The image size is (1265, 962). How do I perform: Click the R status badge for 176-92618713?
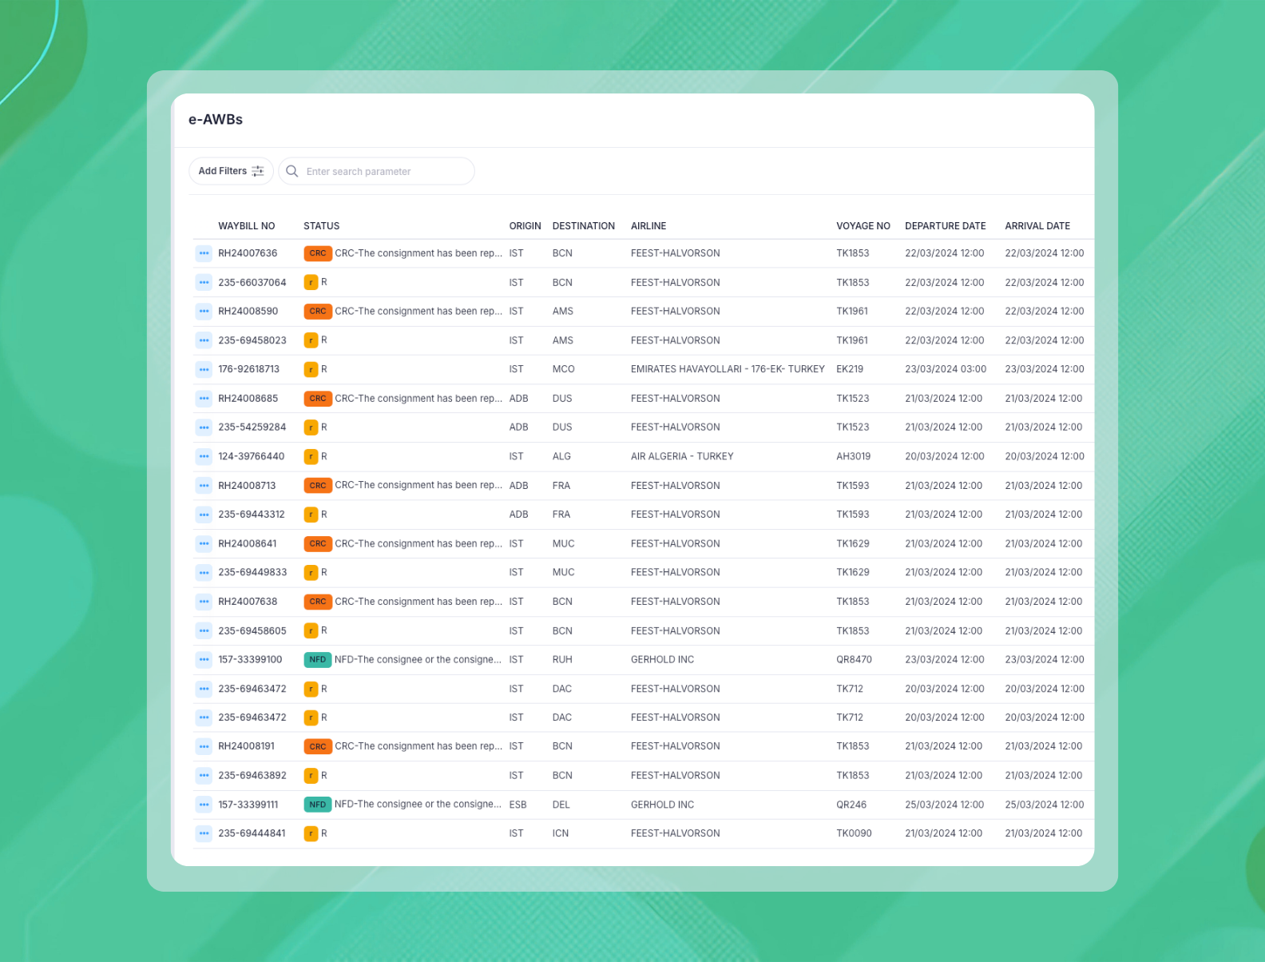pos(311,370)
